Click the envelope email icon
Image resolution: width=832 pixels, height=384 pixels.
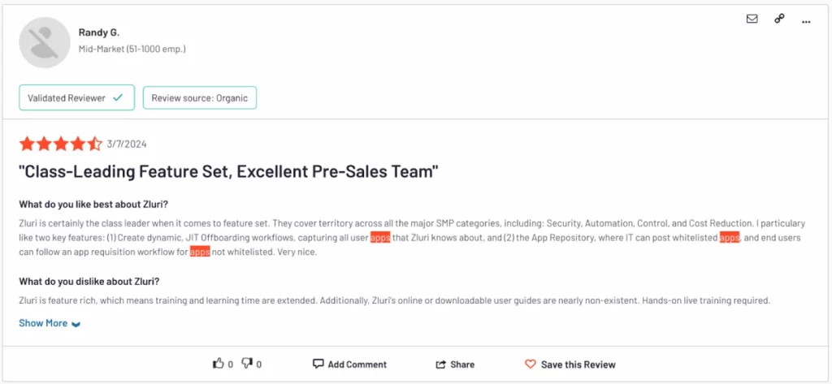[752, 19]
